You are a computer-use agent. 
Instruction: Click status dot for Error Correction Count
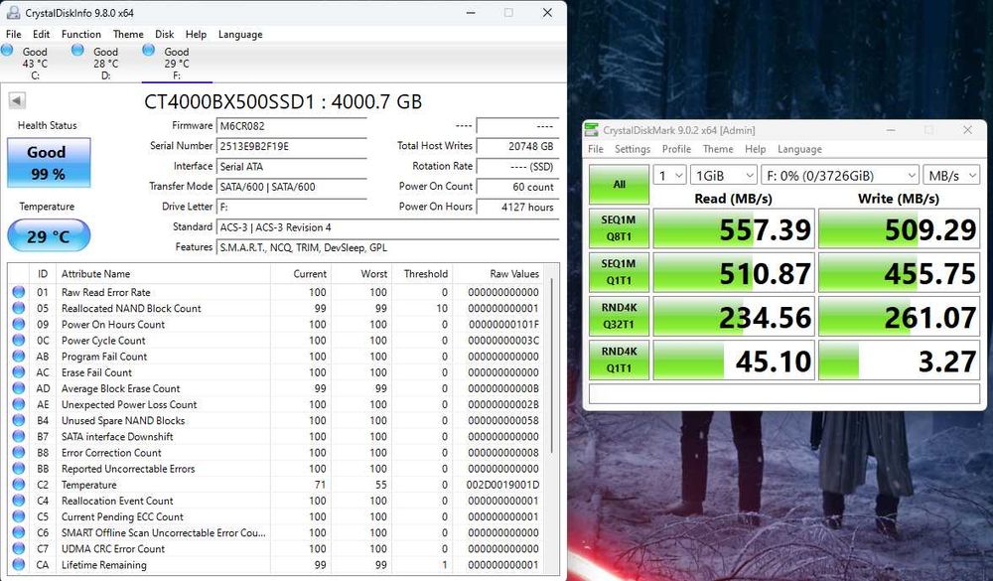point(18,452)
